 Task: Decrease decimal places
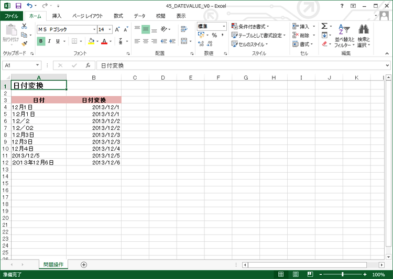(x=210, y=44)
